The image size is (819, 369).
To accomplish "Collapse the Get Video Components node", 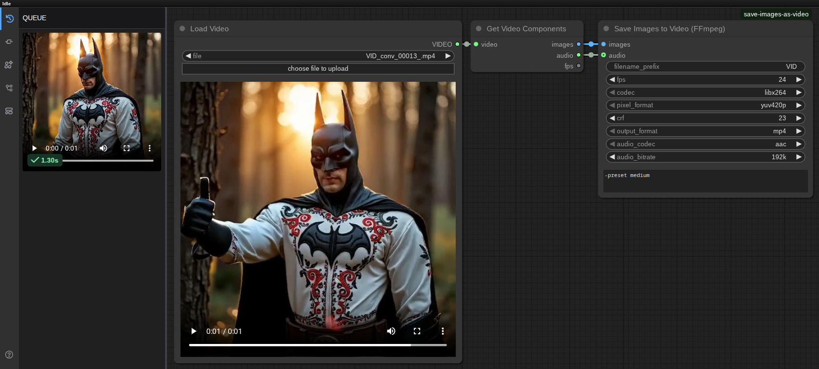I will pyautogui.click(x=479, y=29).
